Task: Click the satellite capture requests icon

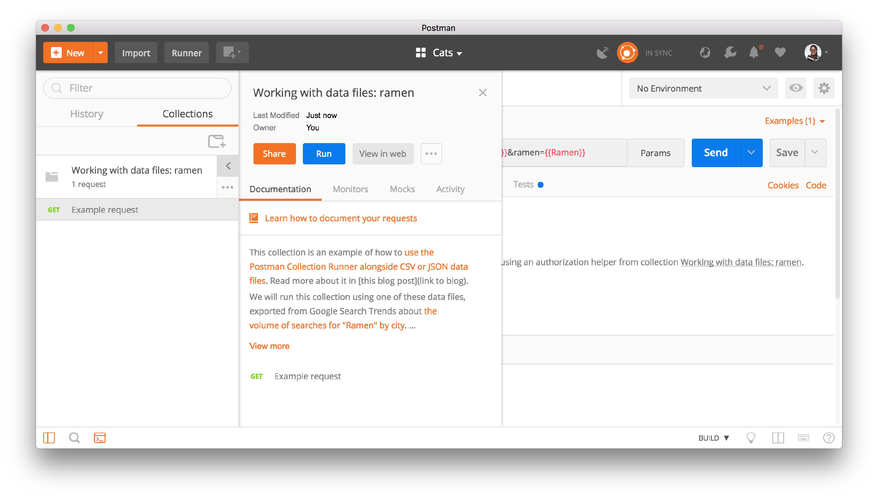Action: [x=602, y=53]
